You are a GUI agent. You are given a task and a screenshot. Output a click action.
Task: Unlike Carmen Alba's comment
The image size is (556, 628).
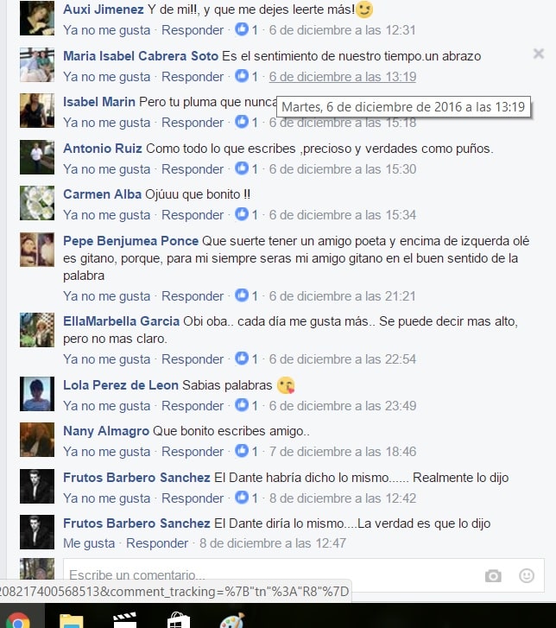(106, 215)
